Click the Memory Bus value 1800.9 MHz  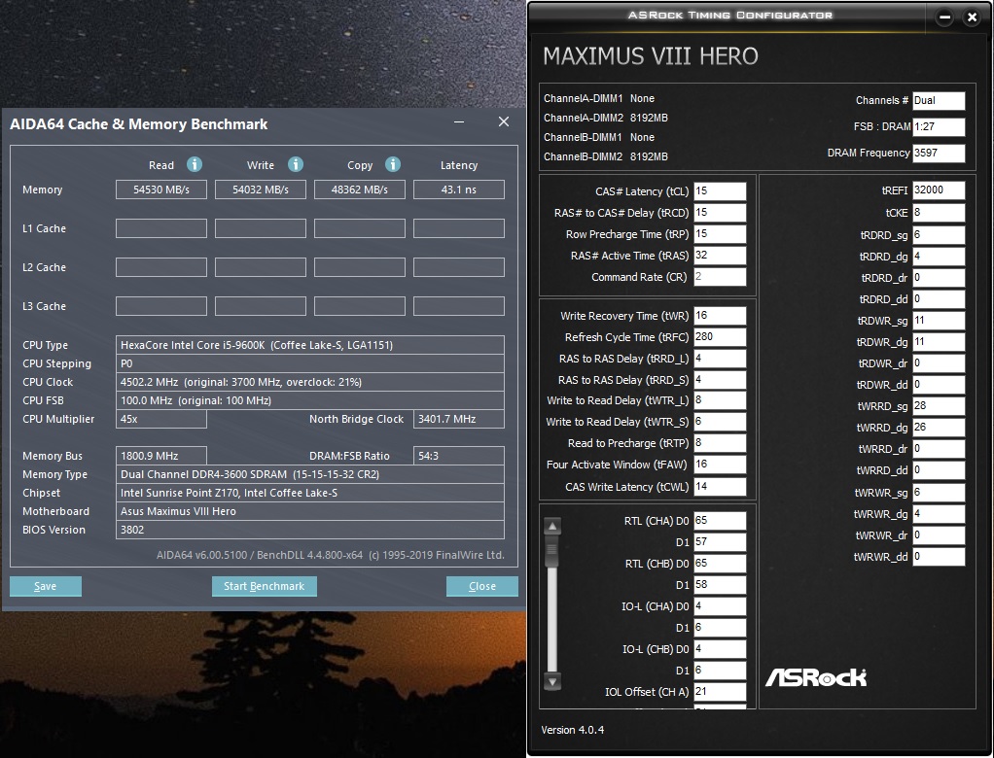click(161, 456)
